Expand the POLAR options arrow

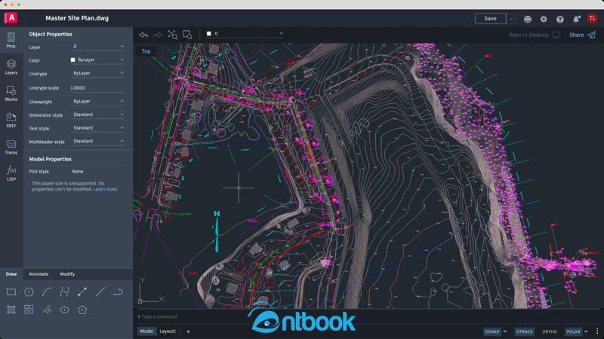click(586, 331)
